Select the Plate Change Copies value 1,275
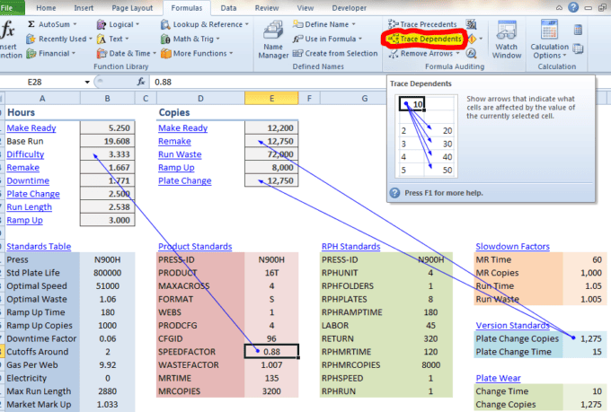This screenshot has height=412, width=611. (585, 338)
